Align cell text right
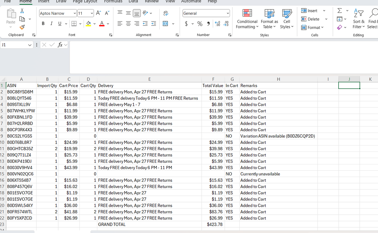This screenshot has width=378, height=233. (x=136, y=24)
